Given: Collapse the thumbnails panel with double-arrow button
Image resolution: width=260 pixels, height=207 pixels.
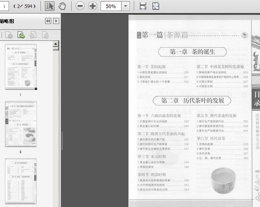Looking at the screenshot, I should (48, 21).
